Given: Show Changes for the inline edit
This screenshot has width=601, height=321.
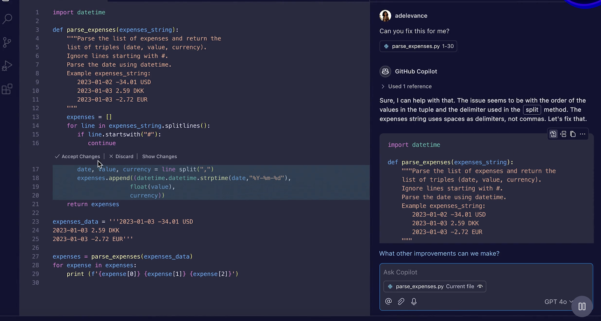Looking at the screenshot, I should (x=159, y=156).
